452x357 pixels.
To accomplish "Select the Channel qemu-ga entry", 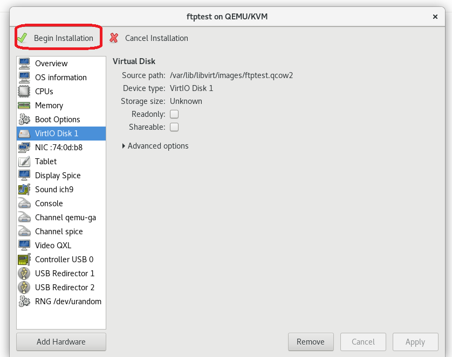I will pyautogui.click(x=61, y=218).
